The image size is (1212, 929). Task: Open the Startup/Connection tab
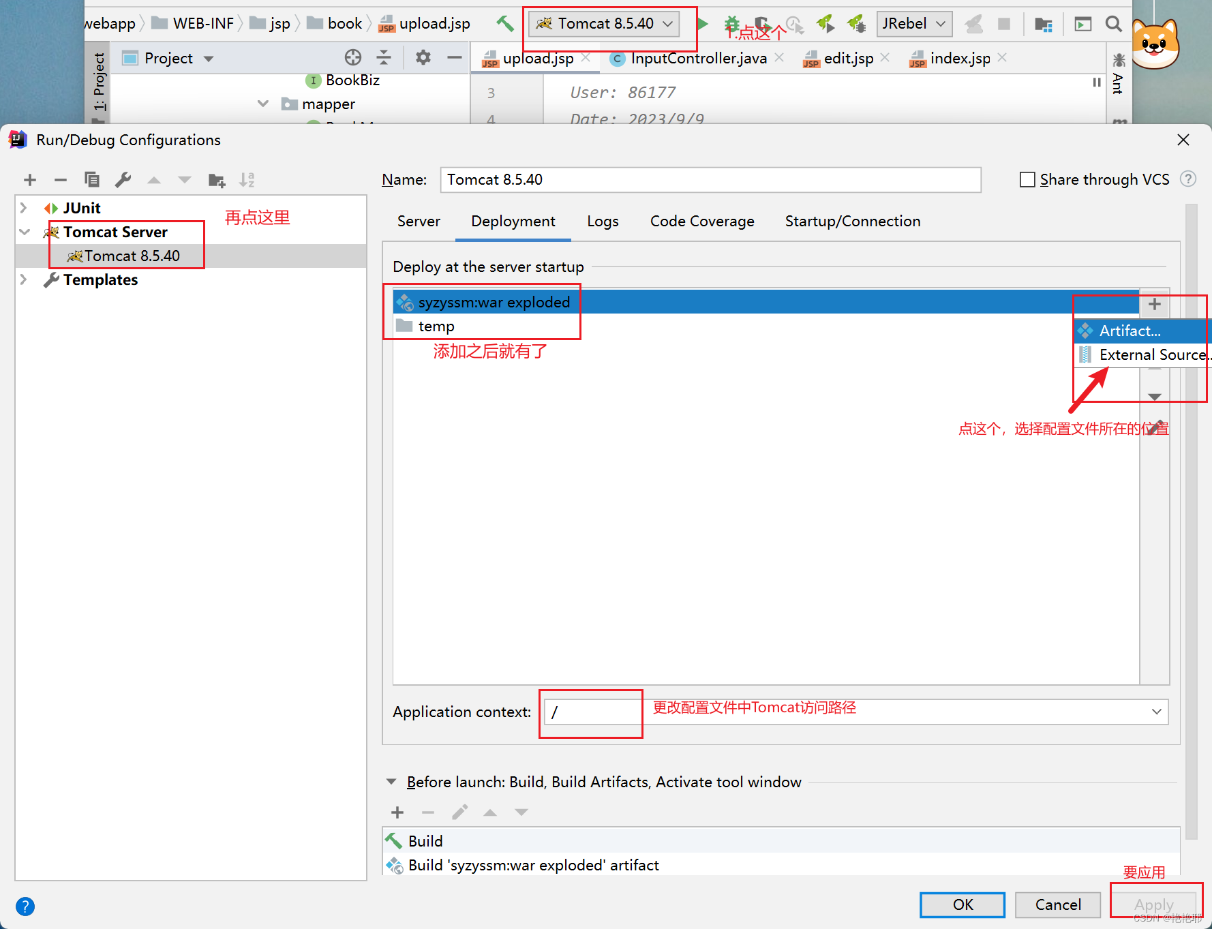[x=852, y=221]
